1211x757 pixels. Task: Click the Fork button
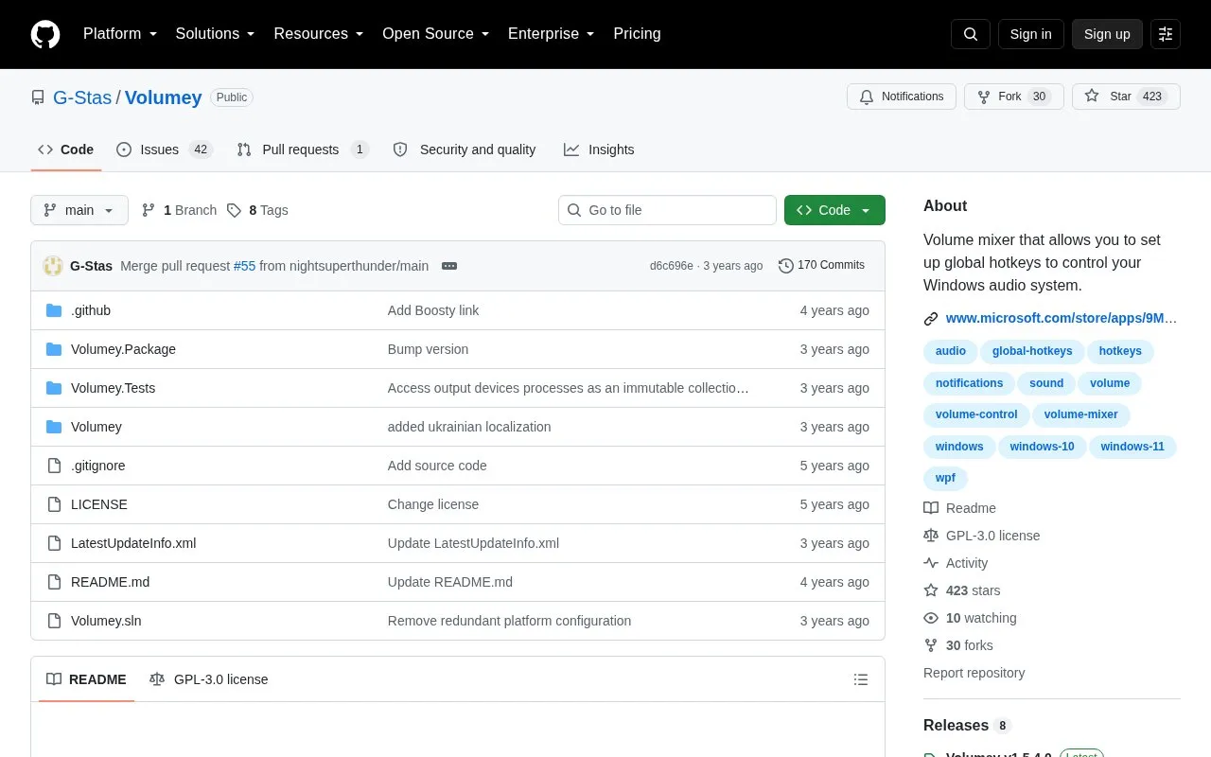1014,97
